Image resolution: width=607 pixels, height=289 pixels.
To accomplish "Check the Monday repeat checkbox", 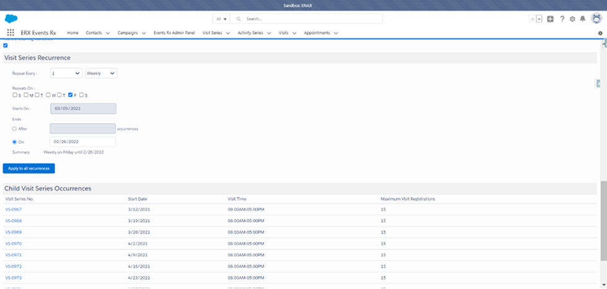I will pyautogui.click(x=26, y=95).
